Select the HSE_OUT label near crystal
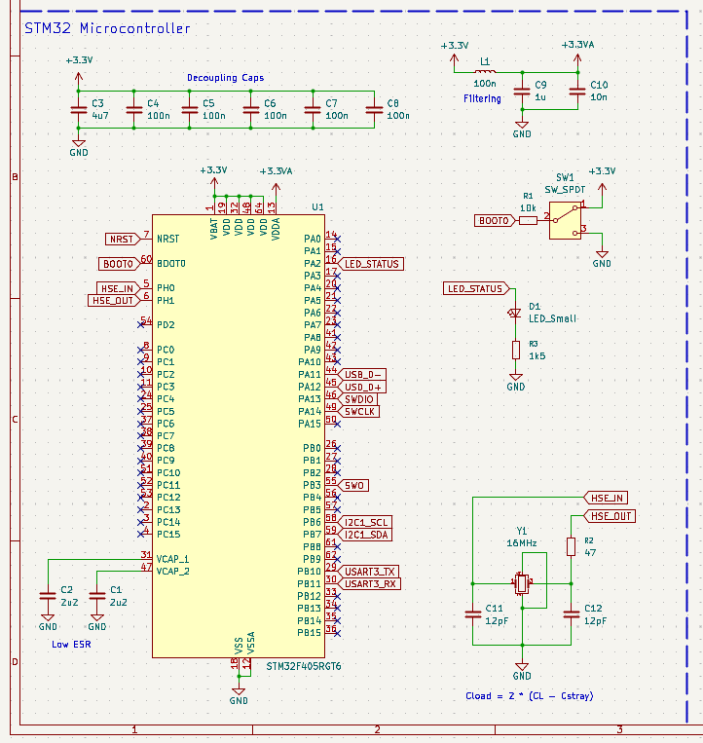 pyautogui.click(x=610, y=516)
